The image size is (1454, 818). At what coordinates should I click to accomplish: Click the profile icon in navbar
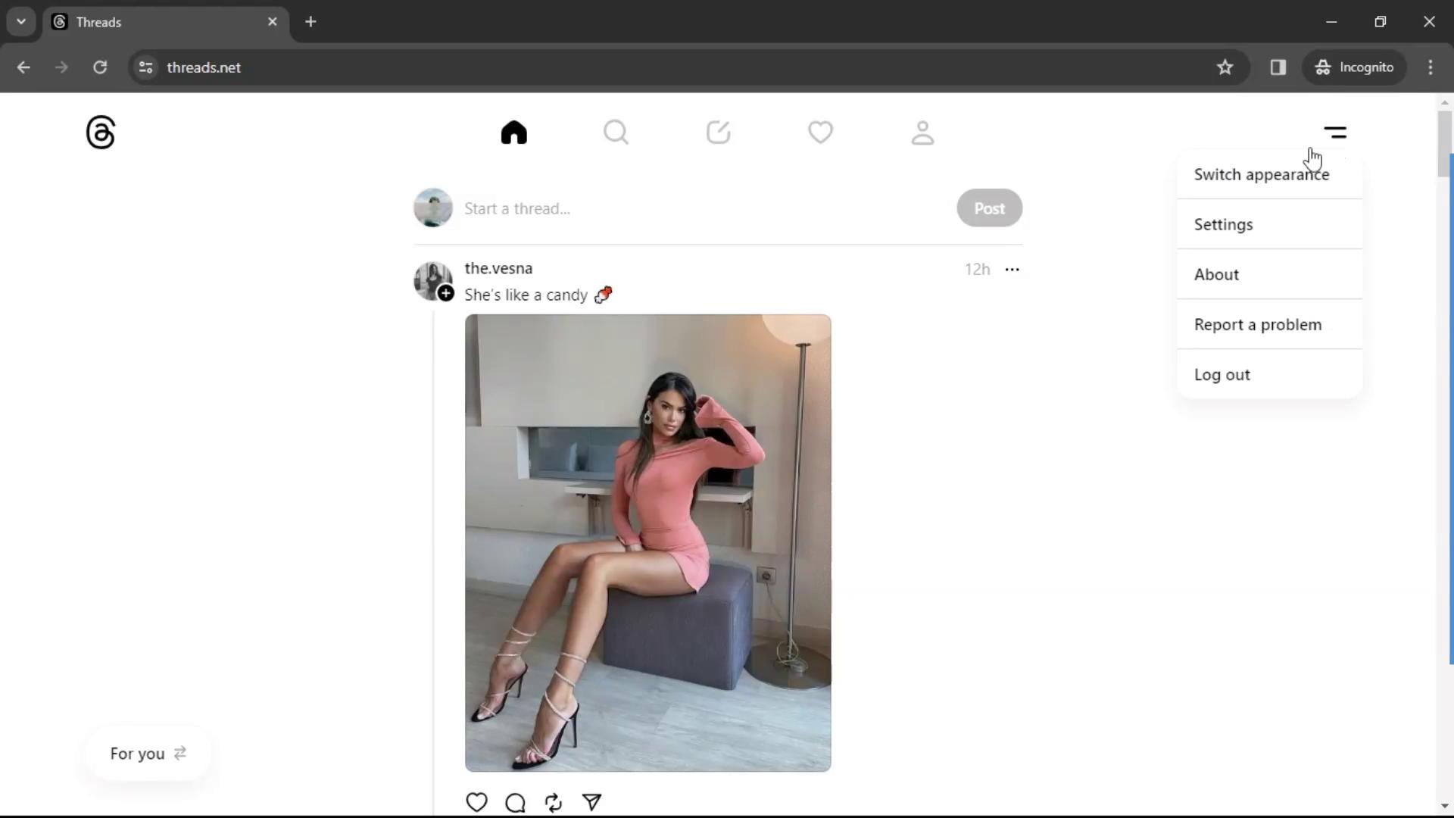click(x=922, y=131)
